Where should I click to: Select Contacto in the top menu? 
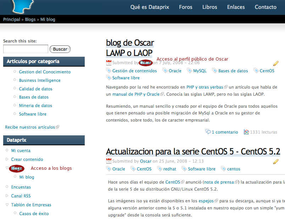coord(266,7)
